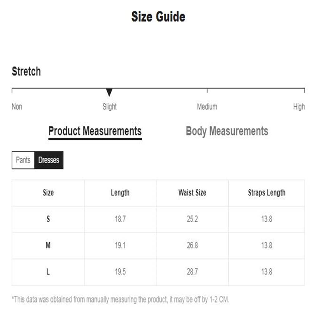Click the Medium stretch label
Viewport: 312px width, 312px height.
[207, 107]
